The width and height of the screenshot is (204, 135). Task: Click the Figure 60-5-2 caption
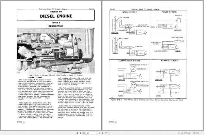coord(147,100)
